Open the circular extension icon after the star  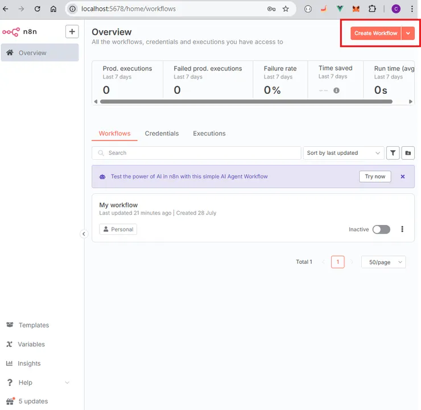click(308, 9)
